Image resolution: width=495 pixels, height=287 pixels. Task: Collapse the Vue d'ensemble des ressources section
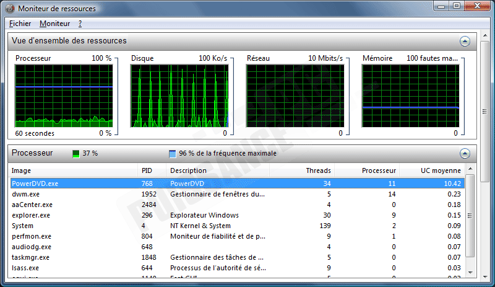[x=465, y=42]
